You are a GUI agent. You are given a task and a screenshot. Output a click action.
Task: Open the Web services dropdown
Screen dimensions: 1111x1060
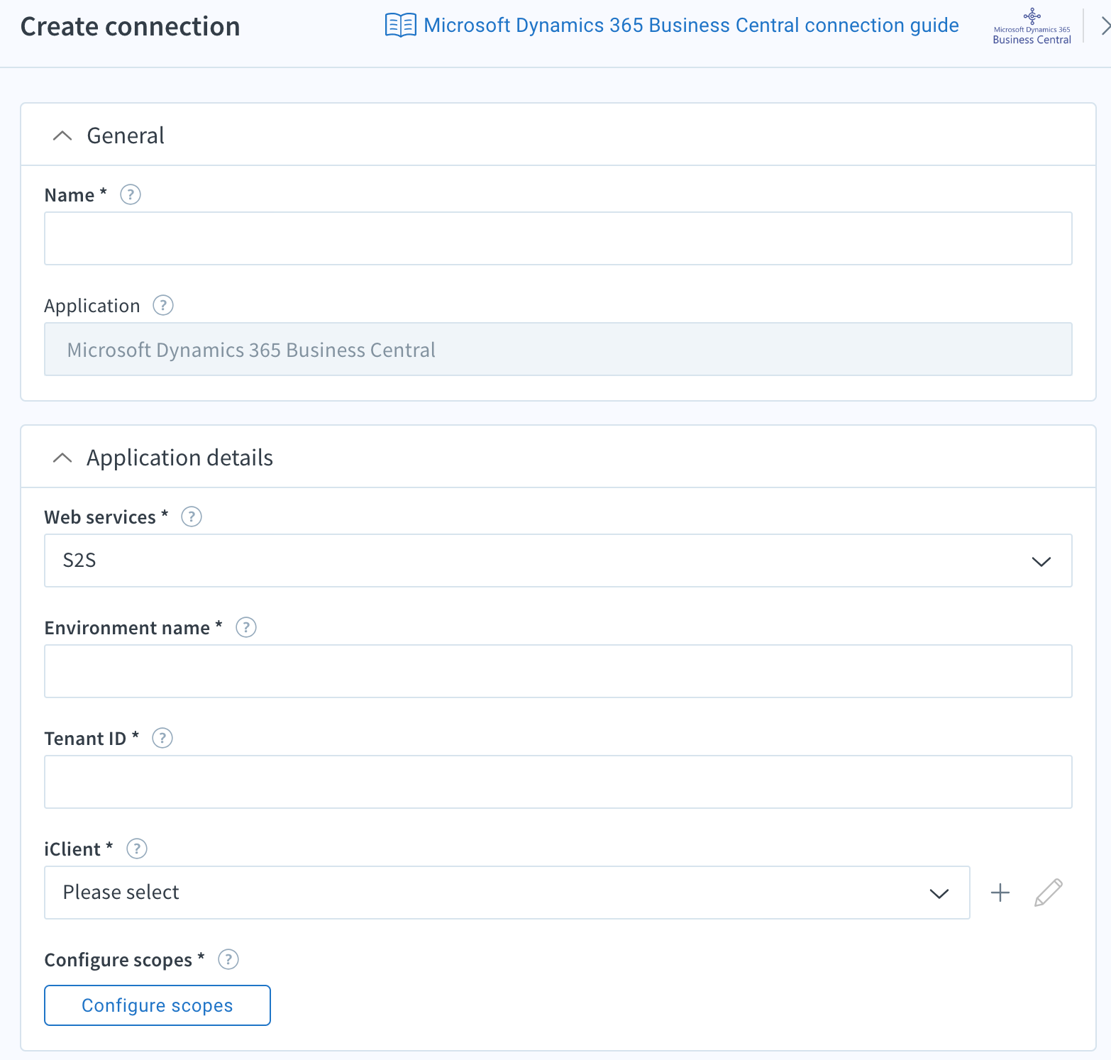(1041, 561)
